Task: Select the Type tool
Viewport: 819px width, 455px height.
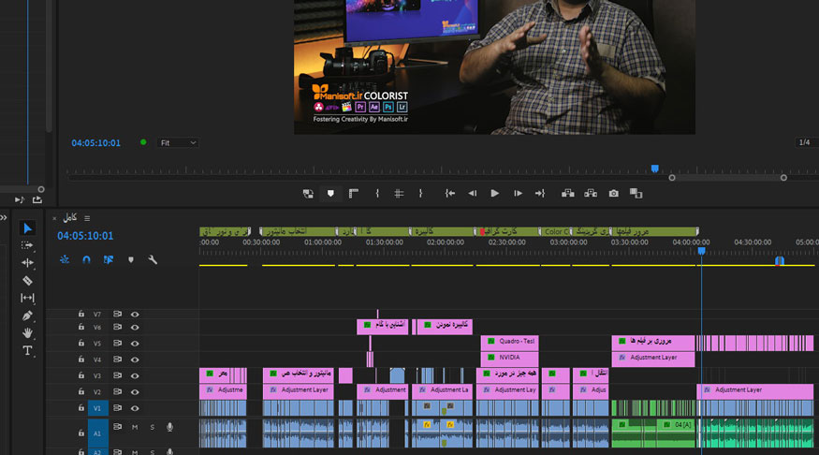Action: coord(27,350)
